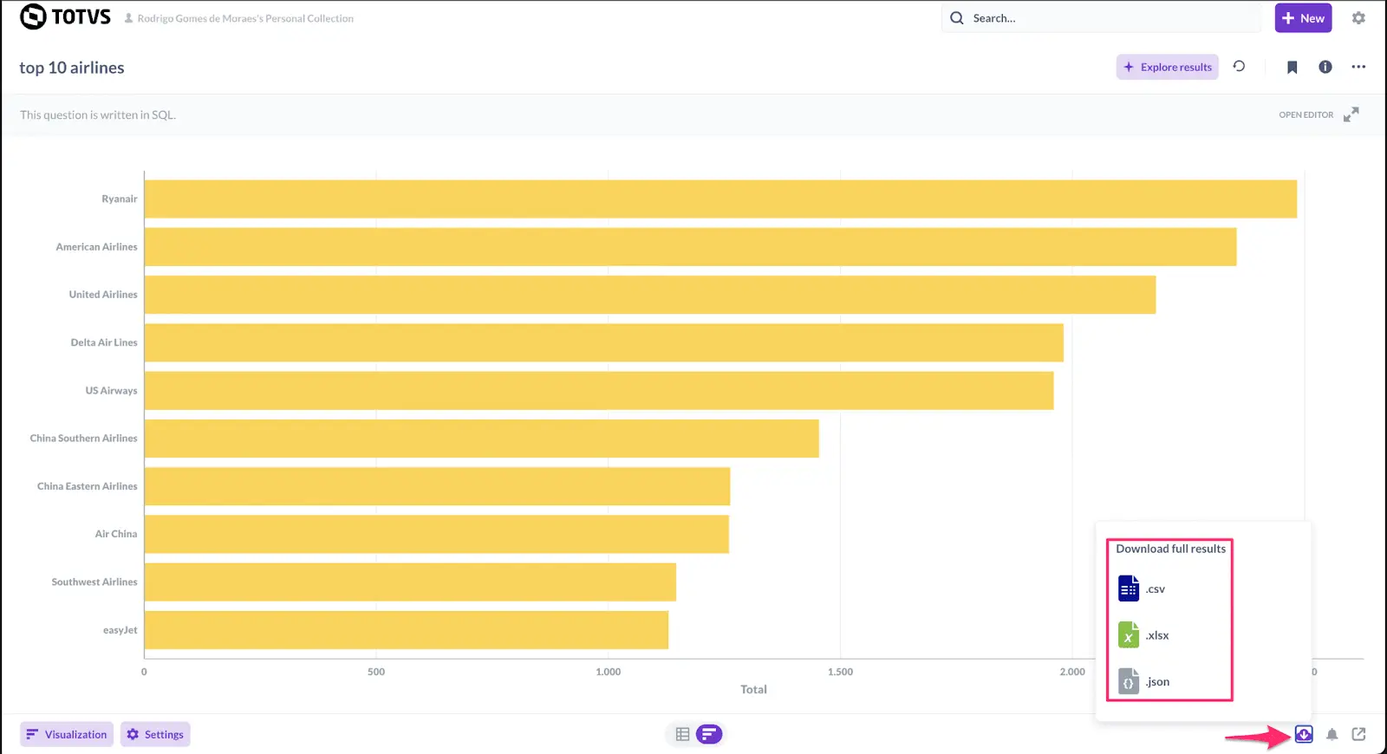Refresh the question results
1387x754 pixels.
pyautogui.click(x=1239, y=67)
